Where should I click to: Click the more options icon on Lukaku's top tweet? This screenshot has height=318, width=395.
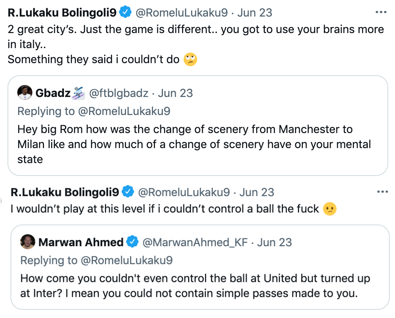coord(381,12)
